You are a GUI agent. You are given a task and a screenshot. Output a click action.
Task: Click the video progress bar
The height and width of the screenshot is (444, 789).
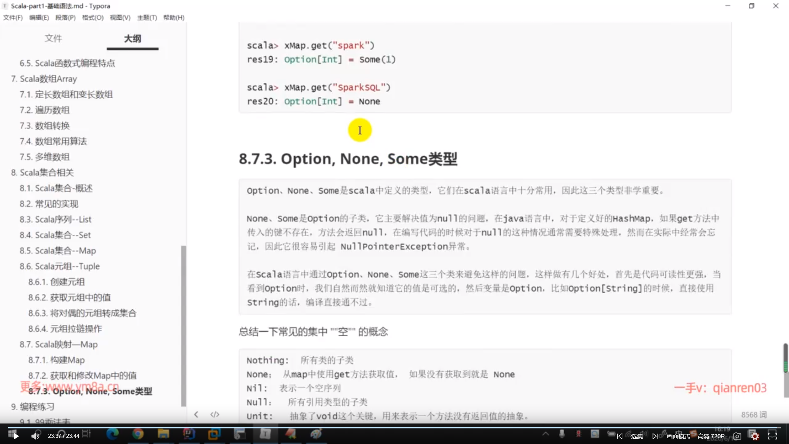pyautogui.click(x=394, y=428)
